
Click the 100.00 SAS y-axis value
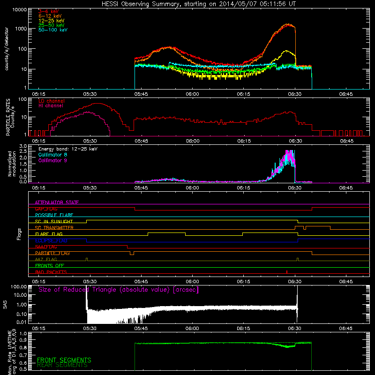[x=19, y=287]
